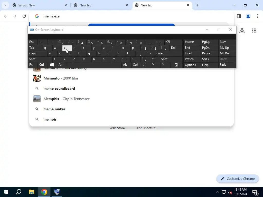Open Chrome profile avatar
This screenshot has width=263, height=197.
248,16
